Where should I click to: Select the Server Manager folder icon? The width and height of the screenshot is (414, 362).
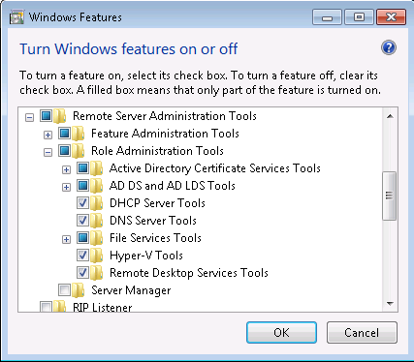[x=78, y=290]
